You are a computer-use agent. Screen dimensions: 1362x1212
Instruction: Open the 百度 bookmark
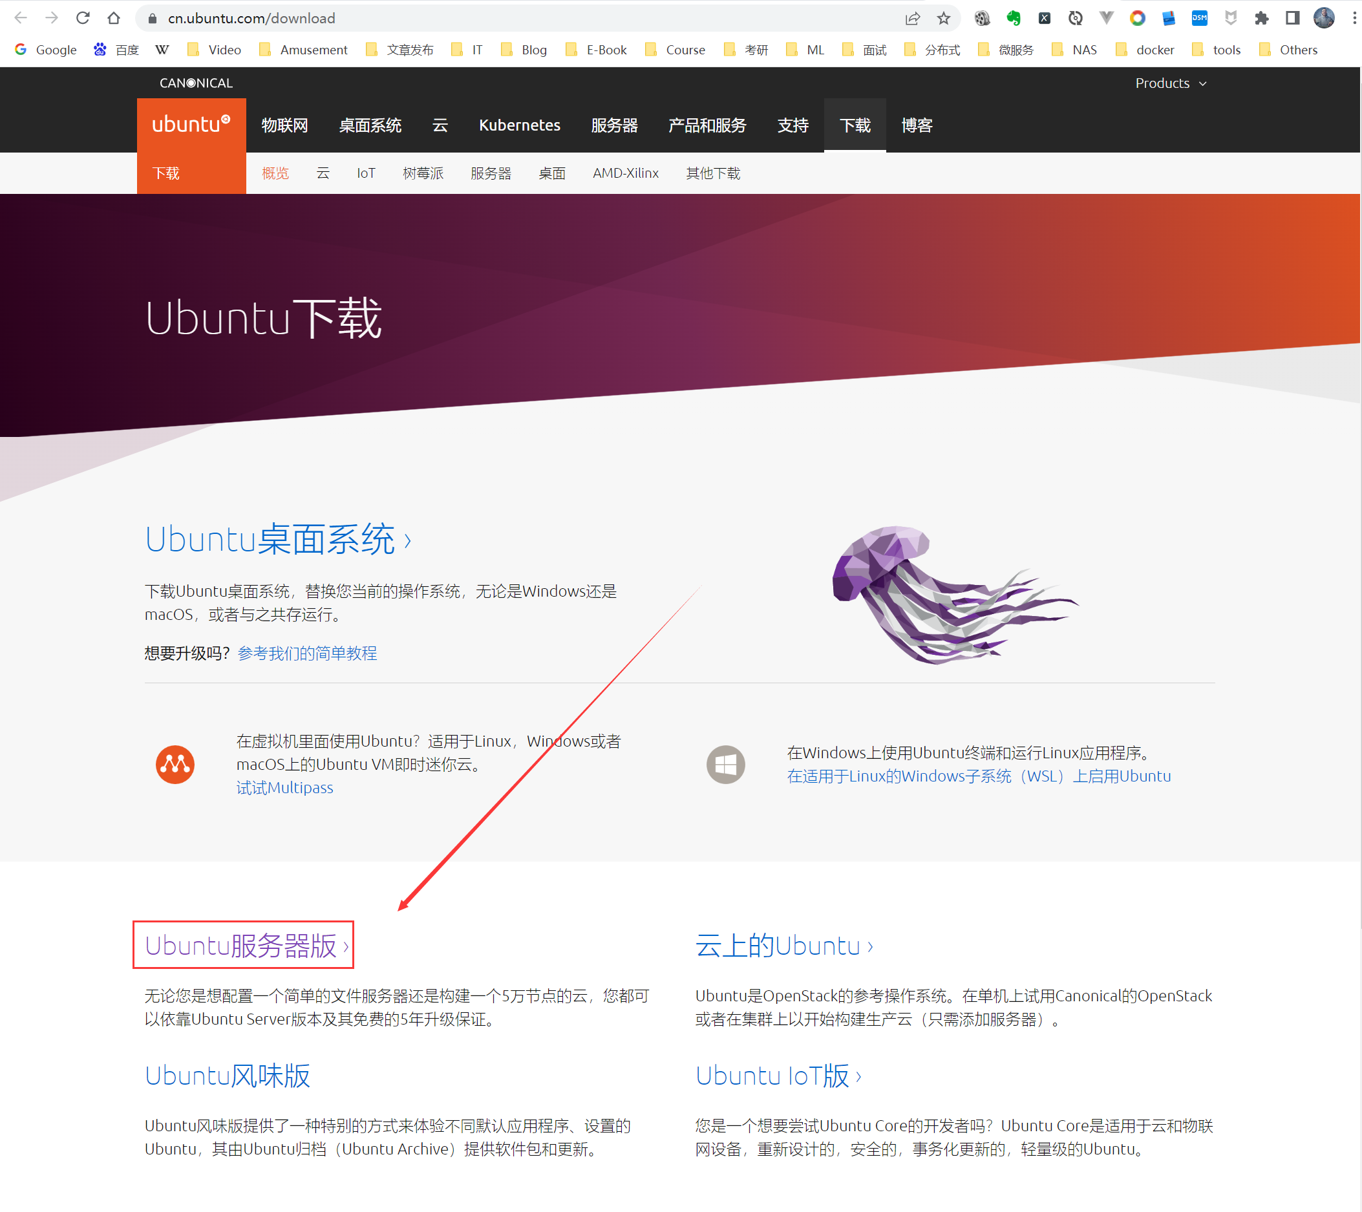click(x=116, y=50)
